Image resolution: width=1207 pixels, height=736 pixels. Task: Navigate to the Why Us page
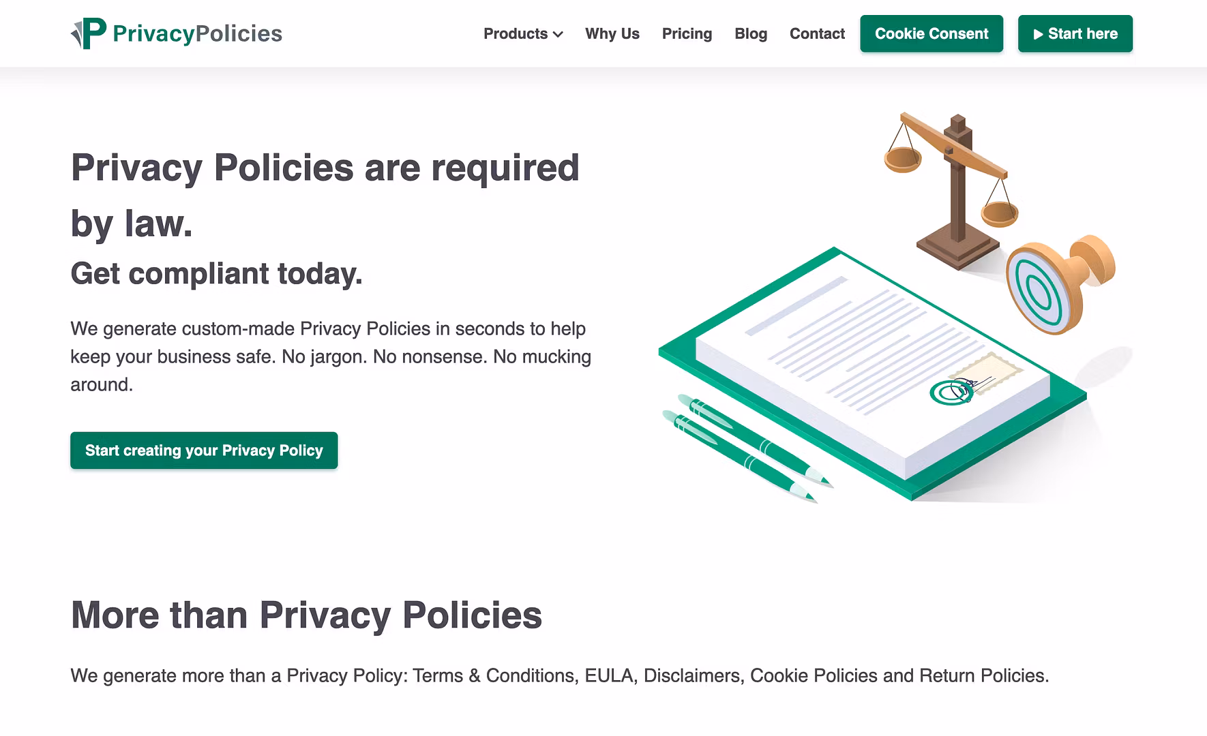click(612, 33)
